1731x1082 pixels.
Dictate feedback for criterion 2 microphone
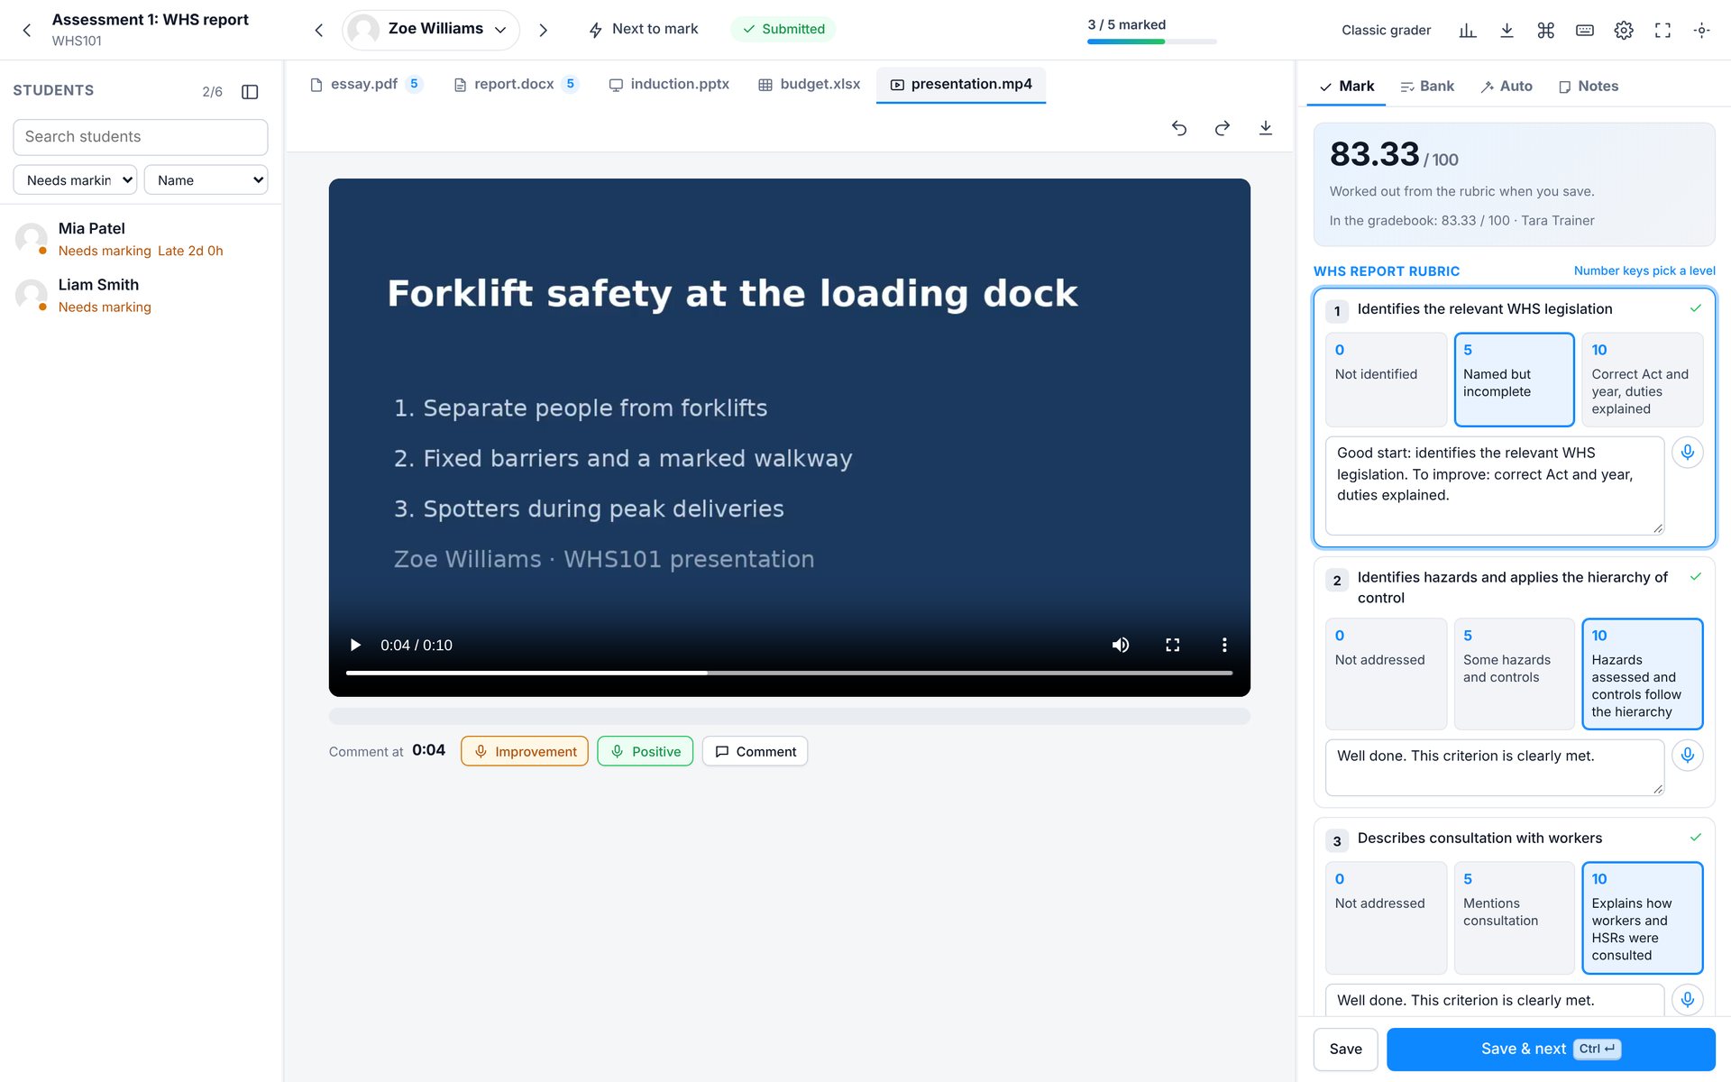click(x=1687, y=755)
